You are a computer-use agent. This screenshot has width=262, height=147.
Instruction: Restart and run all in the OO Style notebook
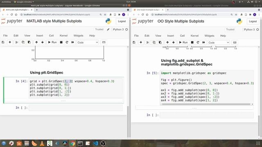pos(203,42)
